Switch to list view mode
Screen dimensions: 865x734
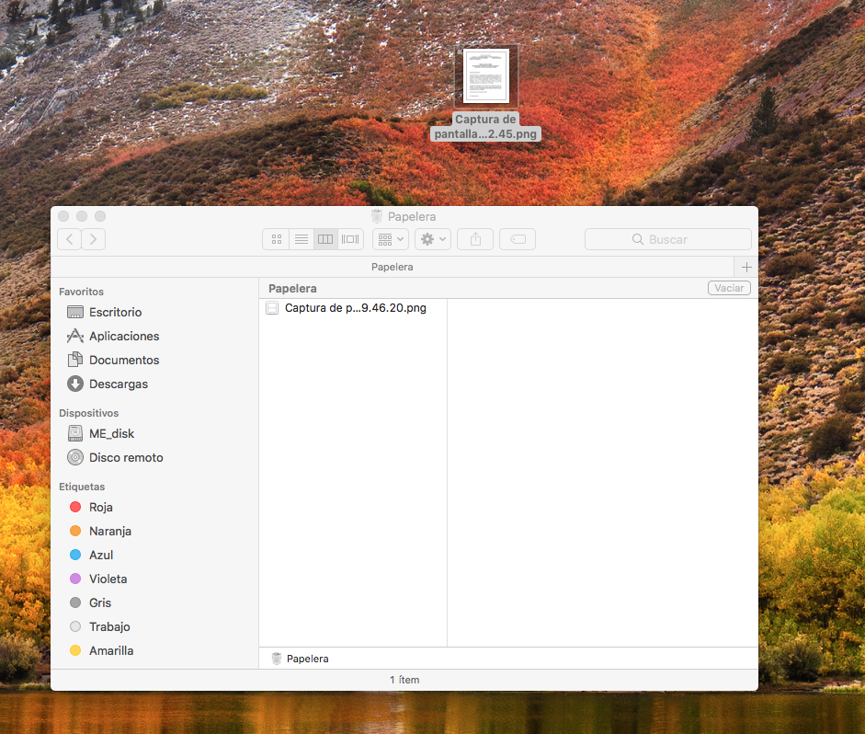(x=301, y=239)
